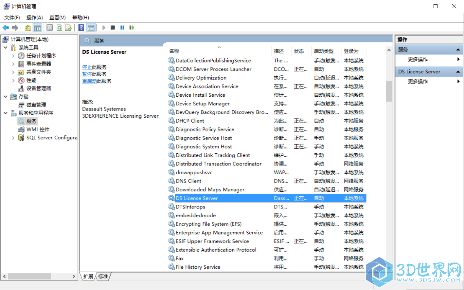Click the tree pane horizontal scrollbar thumb

(x=29, y=277)
